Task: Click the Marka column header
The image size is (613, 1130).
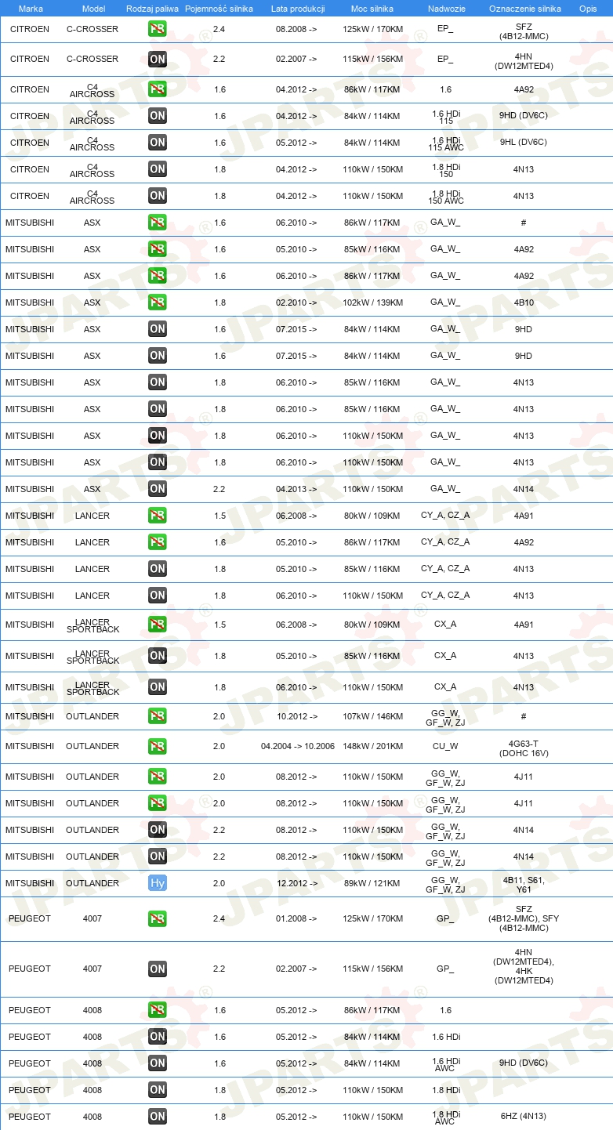Action: tap(31, 8)
